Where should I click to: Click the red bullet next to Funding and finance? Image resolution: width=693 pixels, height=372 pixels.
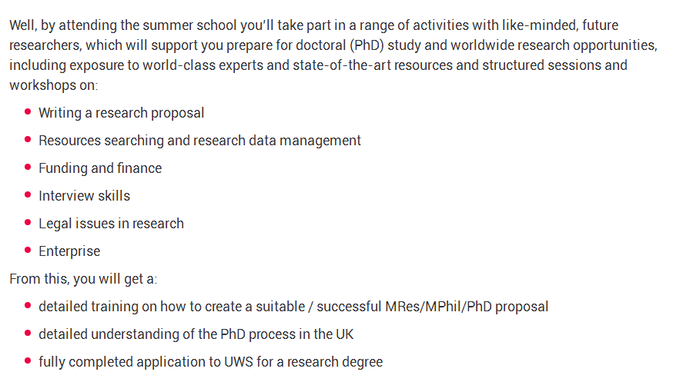pyautogui.click(x=28, y=168)
